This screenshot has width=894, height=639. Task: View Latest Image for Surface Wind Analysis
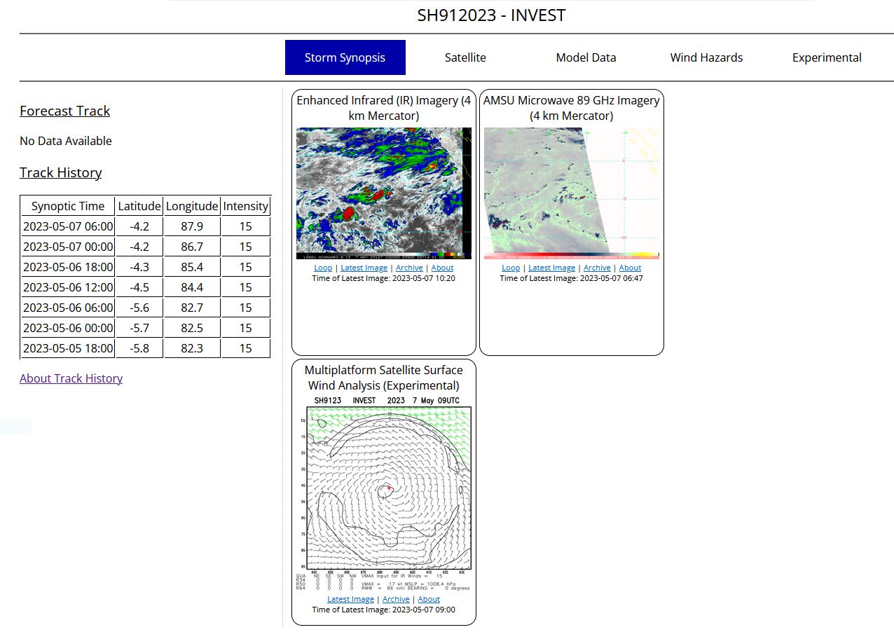coord(350,599)
